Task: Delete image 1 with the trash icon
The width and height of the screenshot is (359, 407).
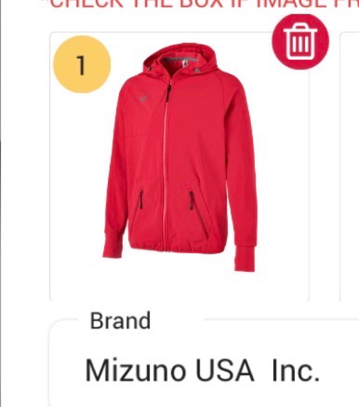Action: click(x=300, y=41)
